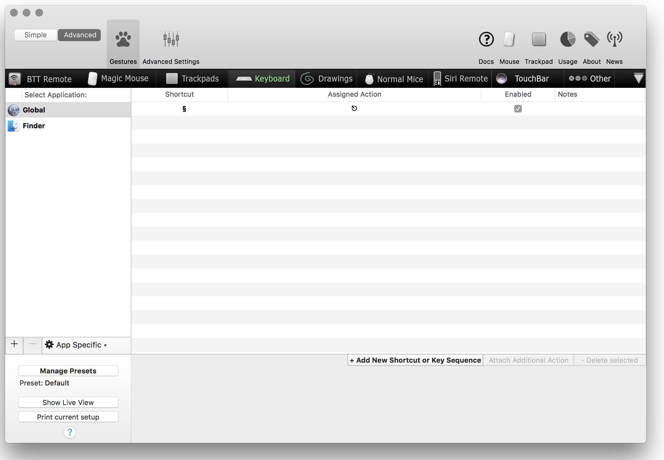The height and width of the screenshot is (460, 664).
Task: Open News antenna icon
Action: coord(614,39)
